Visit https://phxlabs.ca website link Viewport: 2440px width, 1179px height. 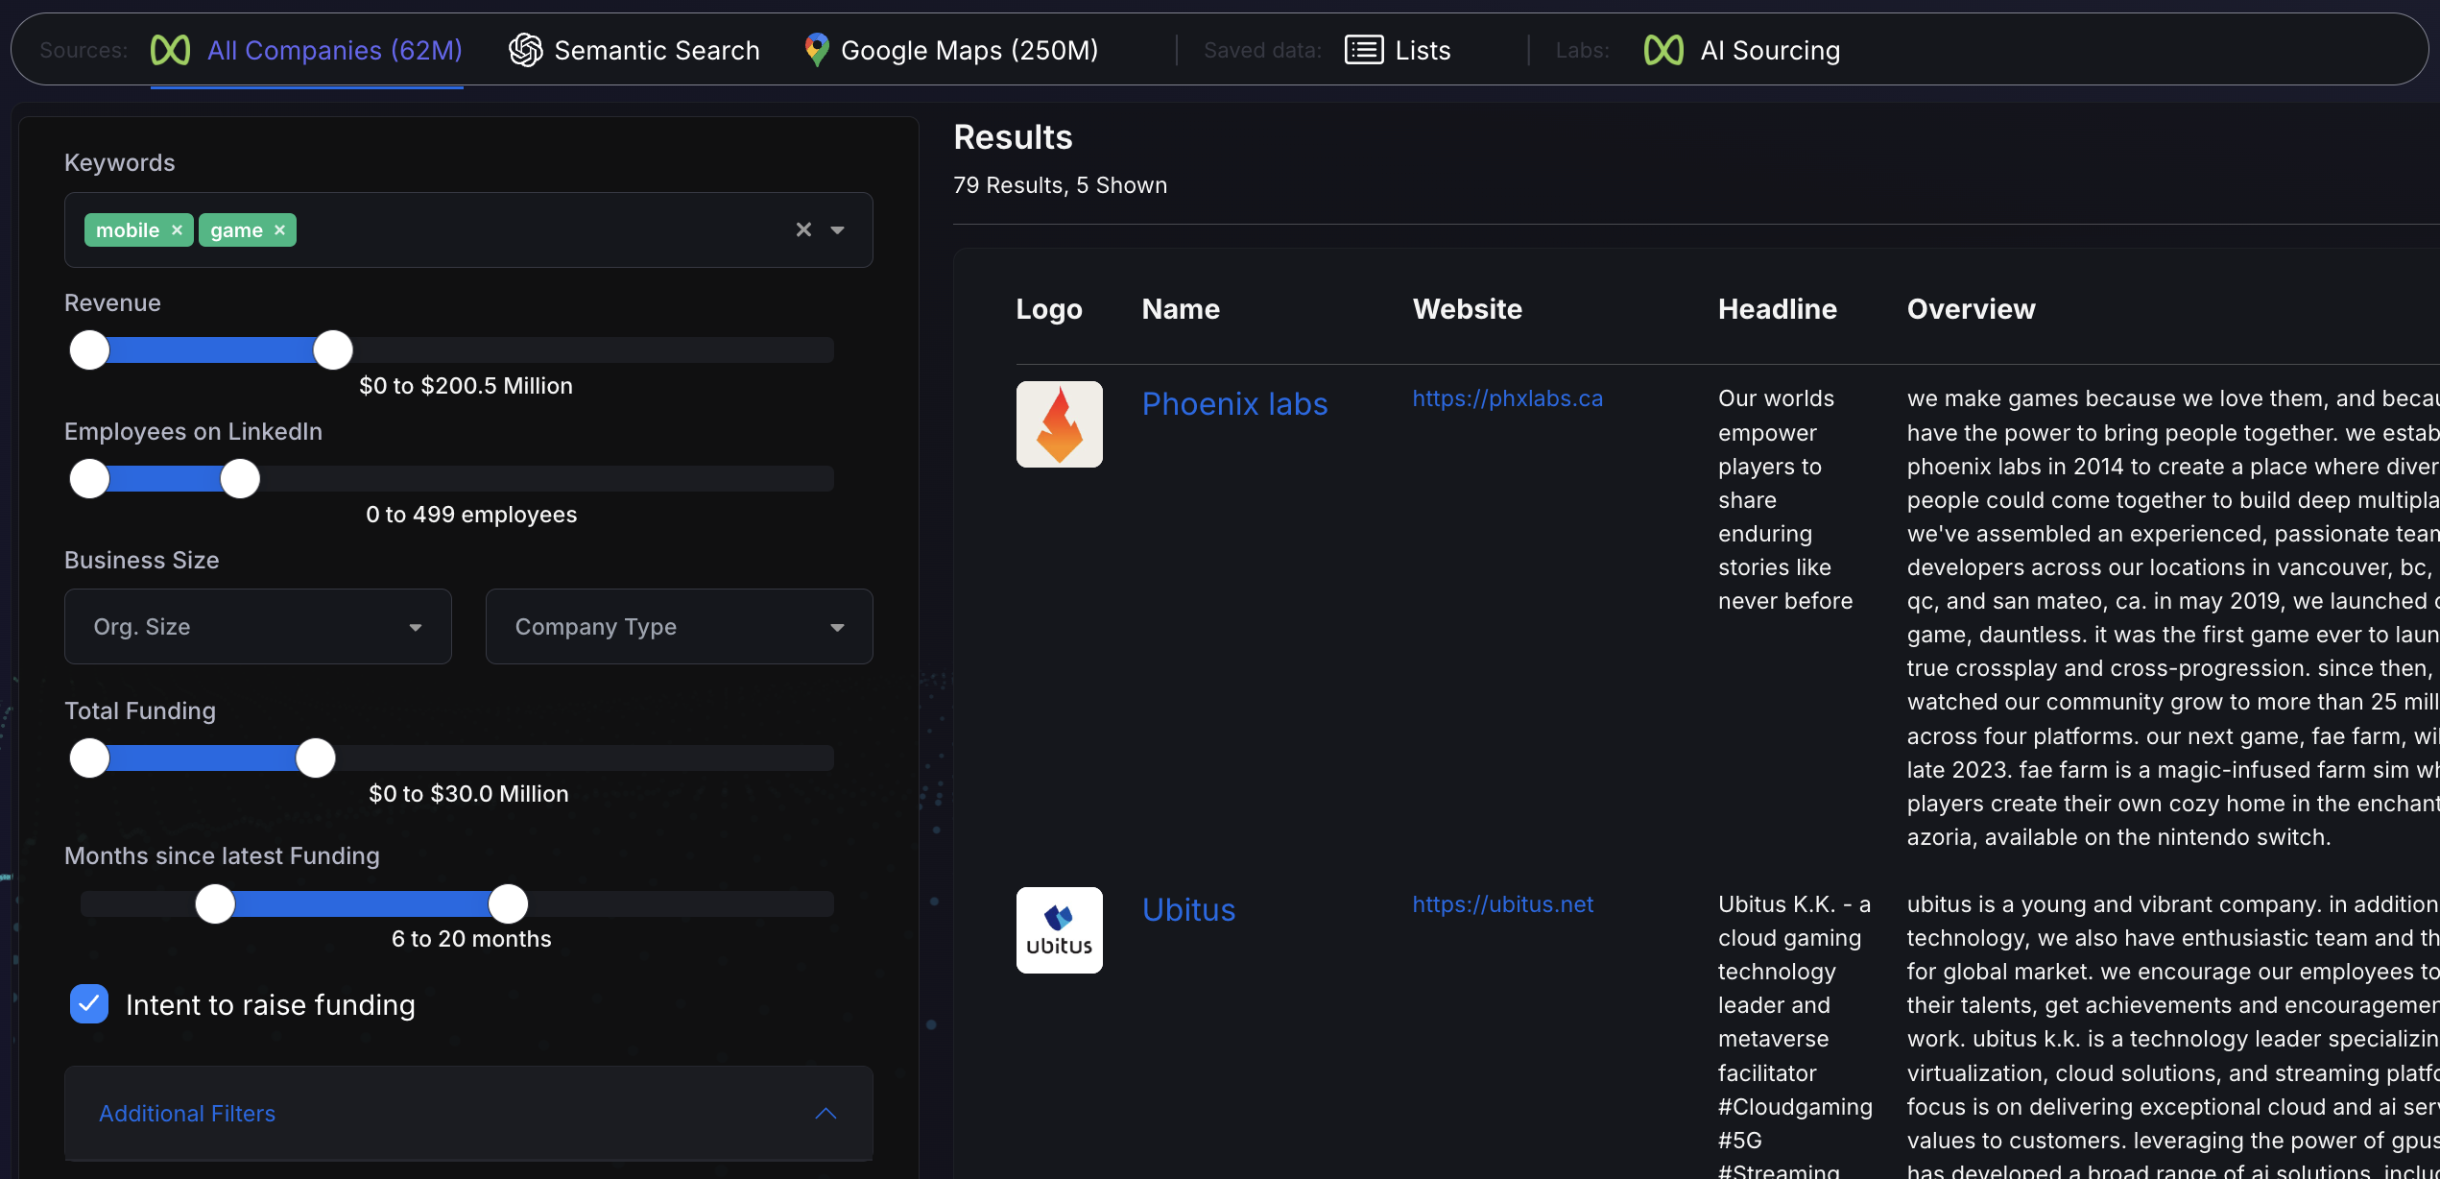1507,398
